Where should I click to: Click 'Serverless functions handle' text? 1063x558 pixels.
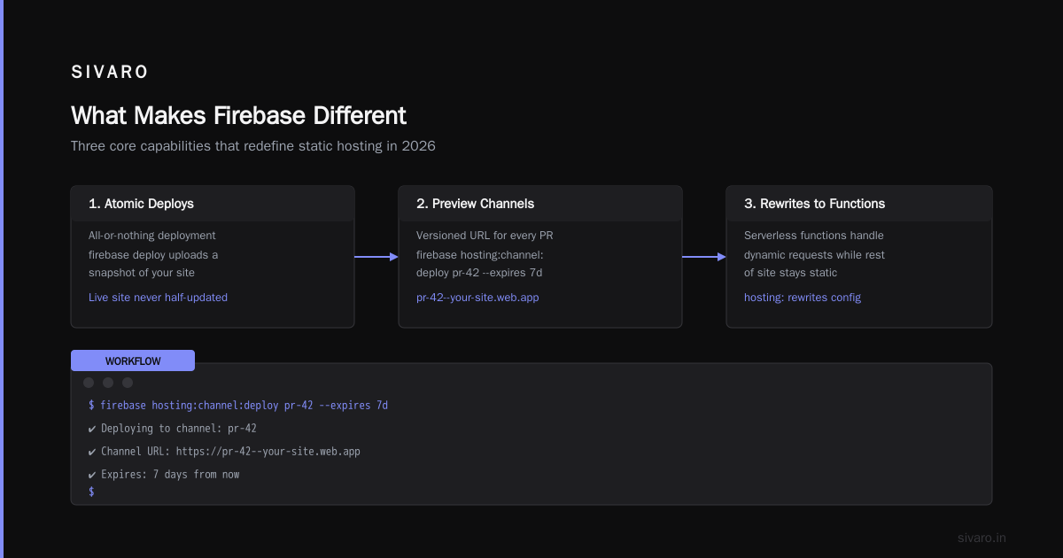(814, 236)
